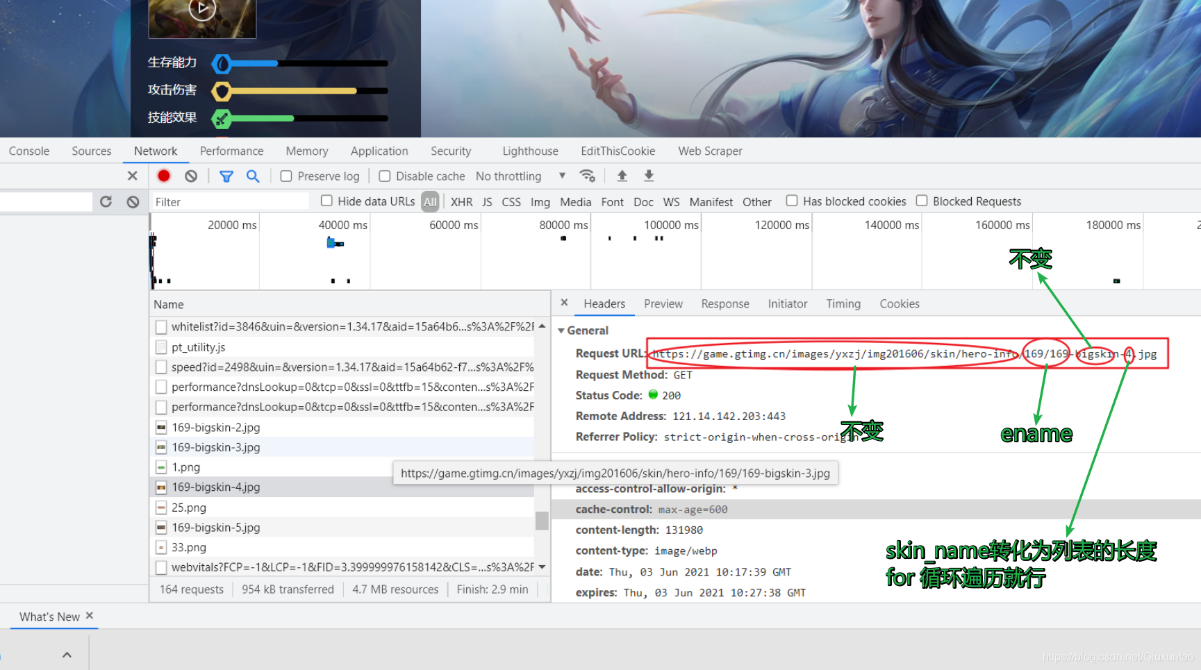
Task: Switch to the Console tab
Action: pyautogui.click(x=29, y=151)
